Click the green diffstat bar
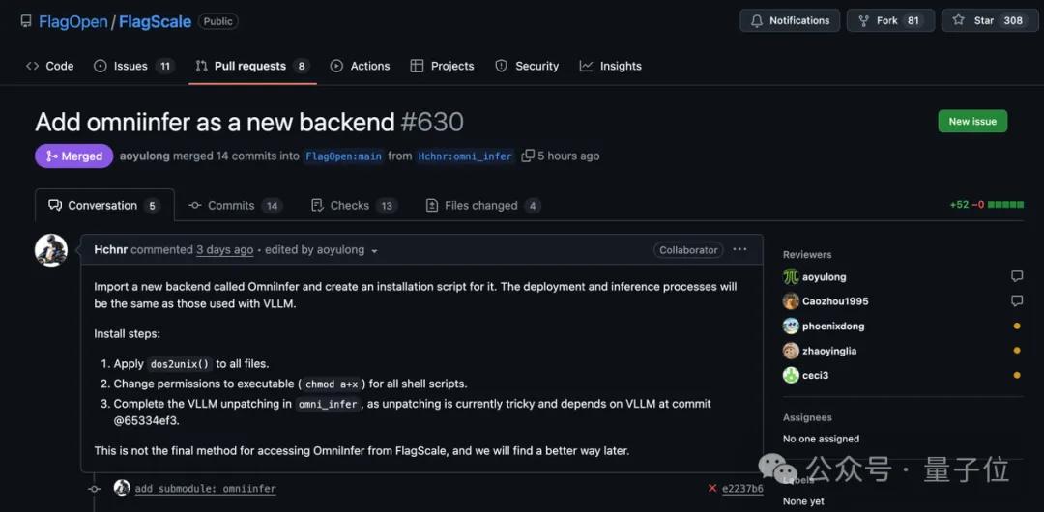 [x=1005, y=205]
